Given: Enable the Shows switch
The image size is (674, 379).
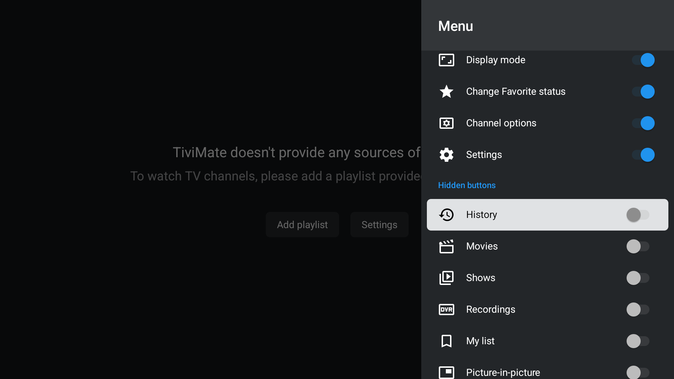Looking at the screenshot, I should [638, 278].
